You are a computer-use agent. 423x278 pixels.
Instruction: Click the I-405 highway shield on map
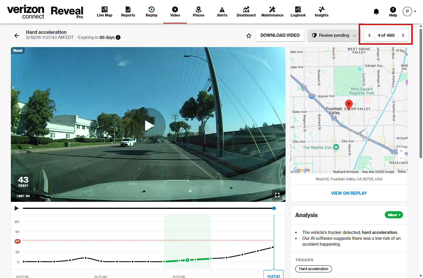[312, 96]
